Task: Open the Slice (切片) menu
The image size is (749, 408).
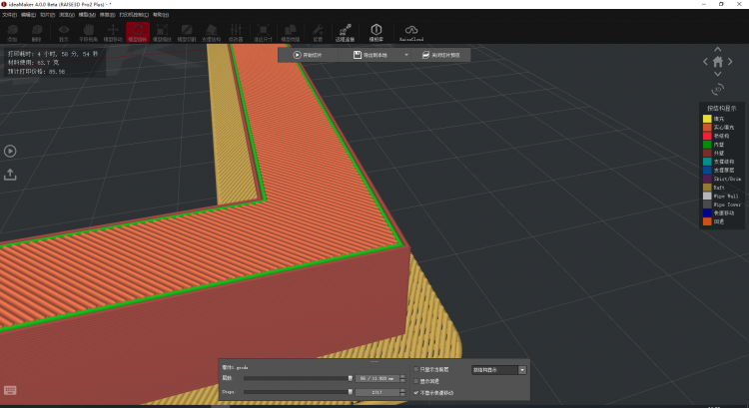Action: point(47,15)
